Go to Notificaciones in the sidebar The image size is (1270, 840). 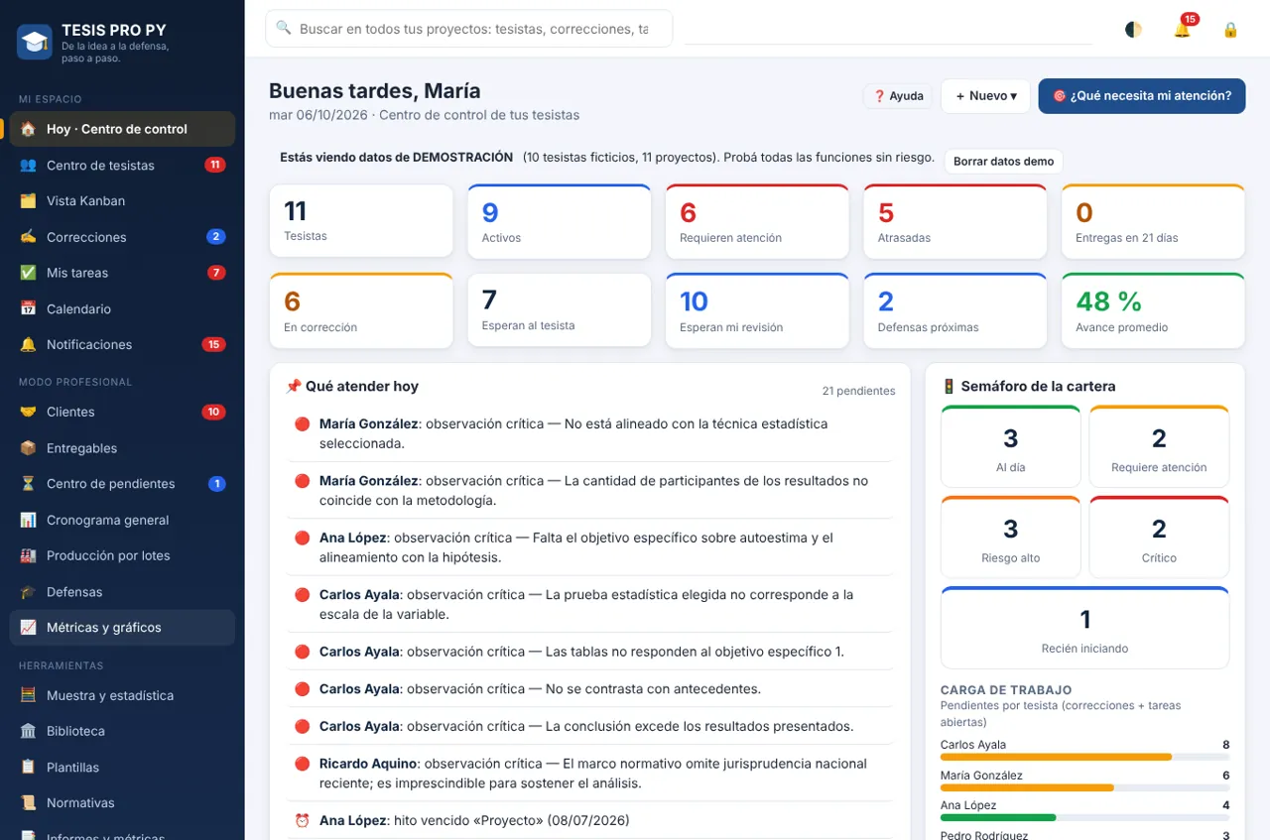click(x=122, y=345)
